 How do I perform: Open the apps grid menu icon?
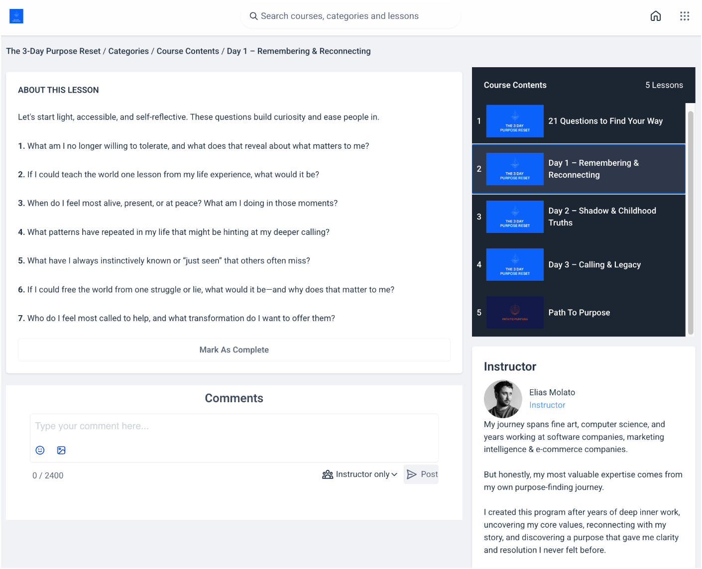click(x=685, y=16)
